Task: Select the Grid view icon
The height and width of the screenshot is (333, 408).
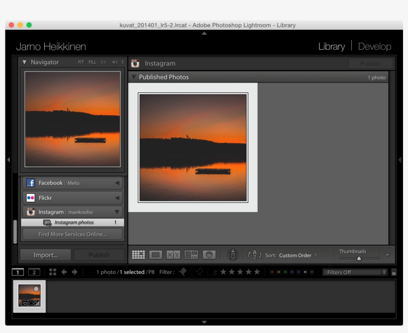Action: click(138, 254)
